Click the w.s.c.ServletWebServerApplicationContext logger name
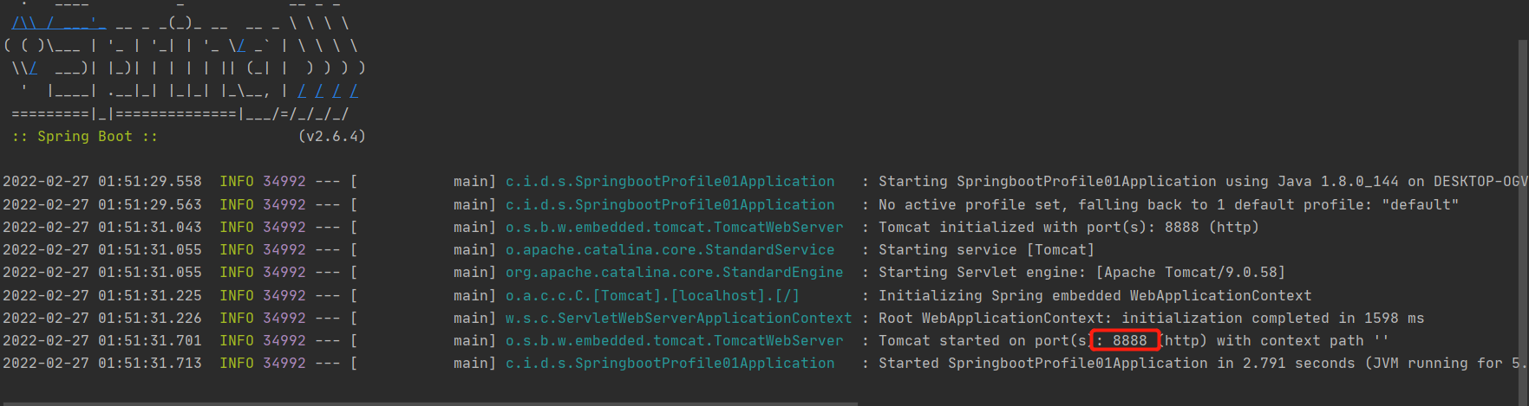This screenshot has height=406, width=1529. [678, 318]
